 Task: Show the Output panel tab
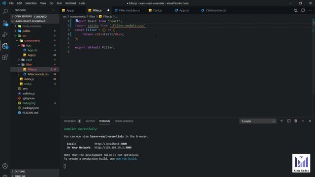(x=90, y=121)
